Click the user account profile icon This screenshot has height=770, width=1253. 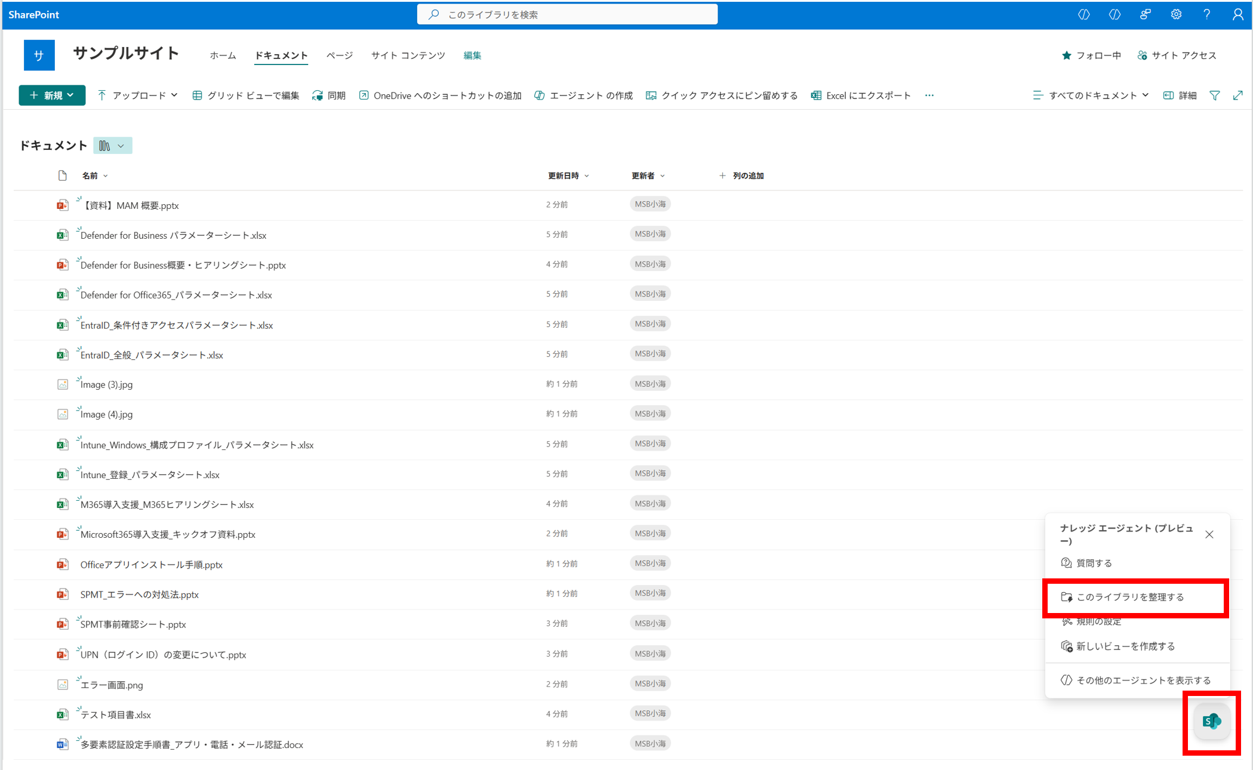[x=1237, y=14]
